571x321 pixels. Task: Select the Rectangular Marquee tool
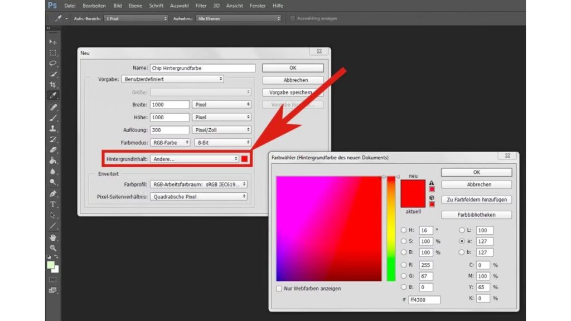[x=53, y=53]
